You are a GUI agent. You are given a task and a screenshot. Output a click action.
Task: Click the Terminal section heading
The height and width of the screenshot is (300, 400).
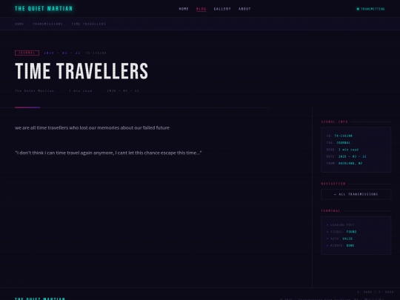click(x=330, y=210)
